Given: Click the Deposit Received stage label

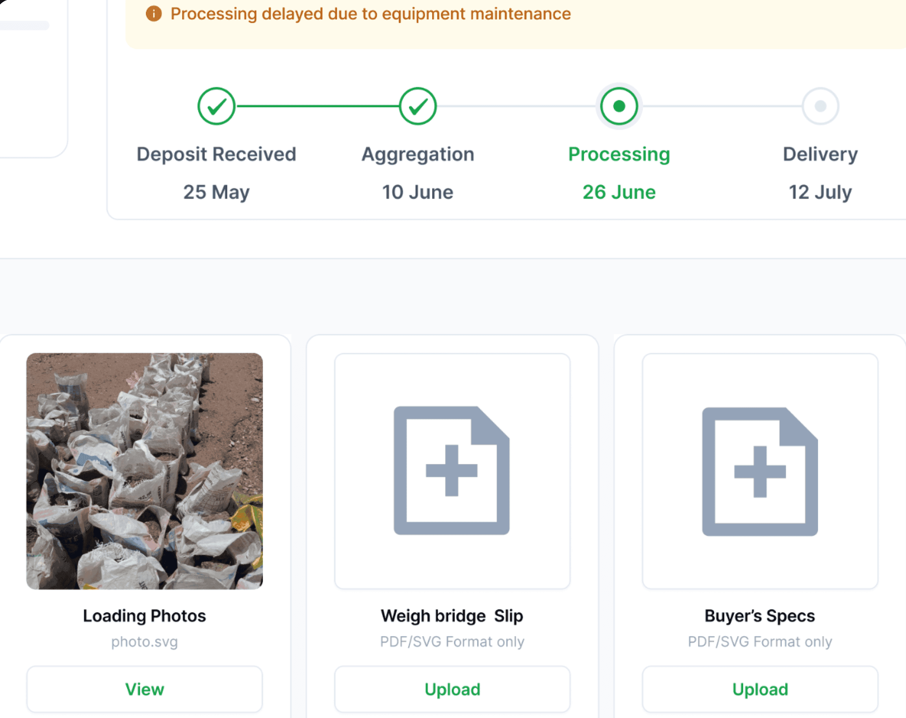Looking at the screenshot, I should coord(216,154).
